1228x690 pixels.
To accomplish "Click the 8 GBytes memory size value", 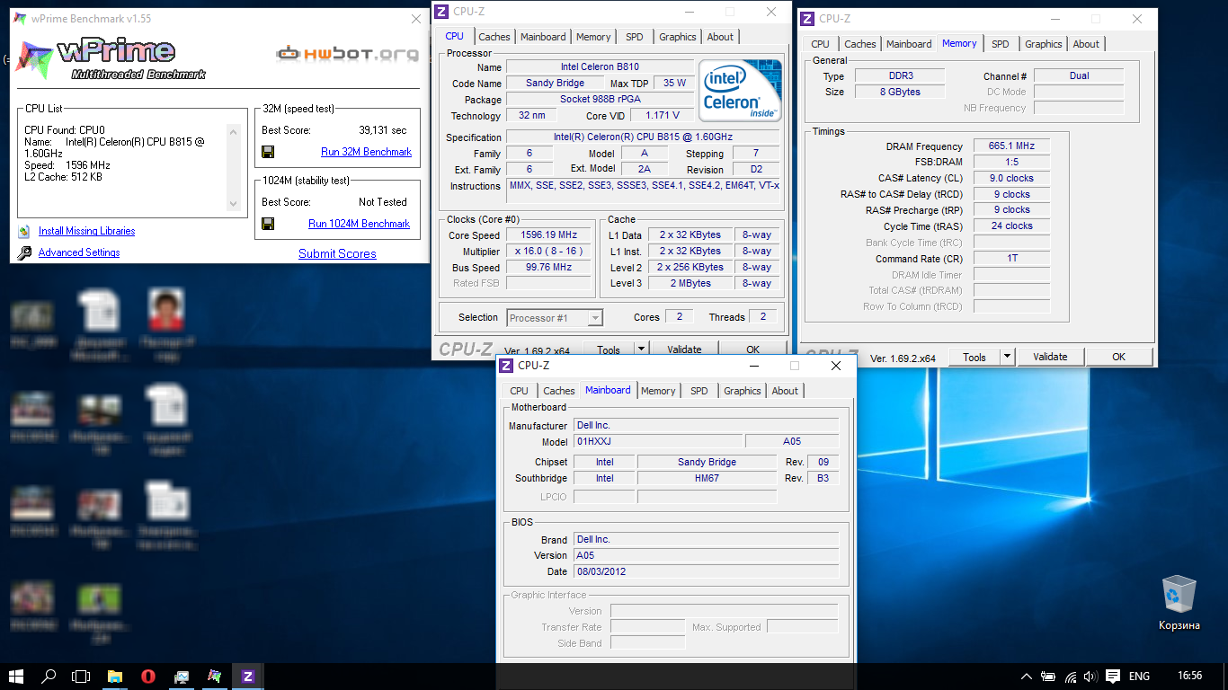I will pos(899,92).
